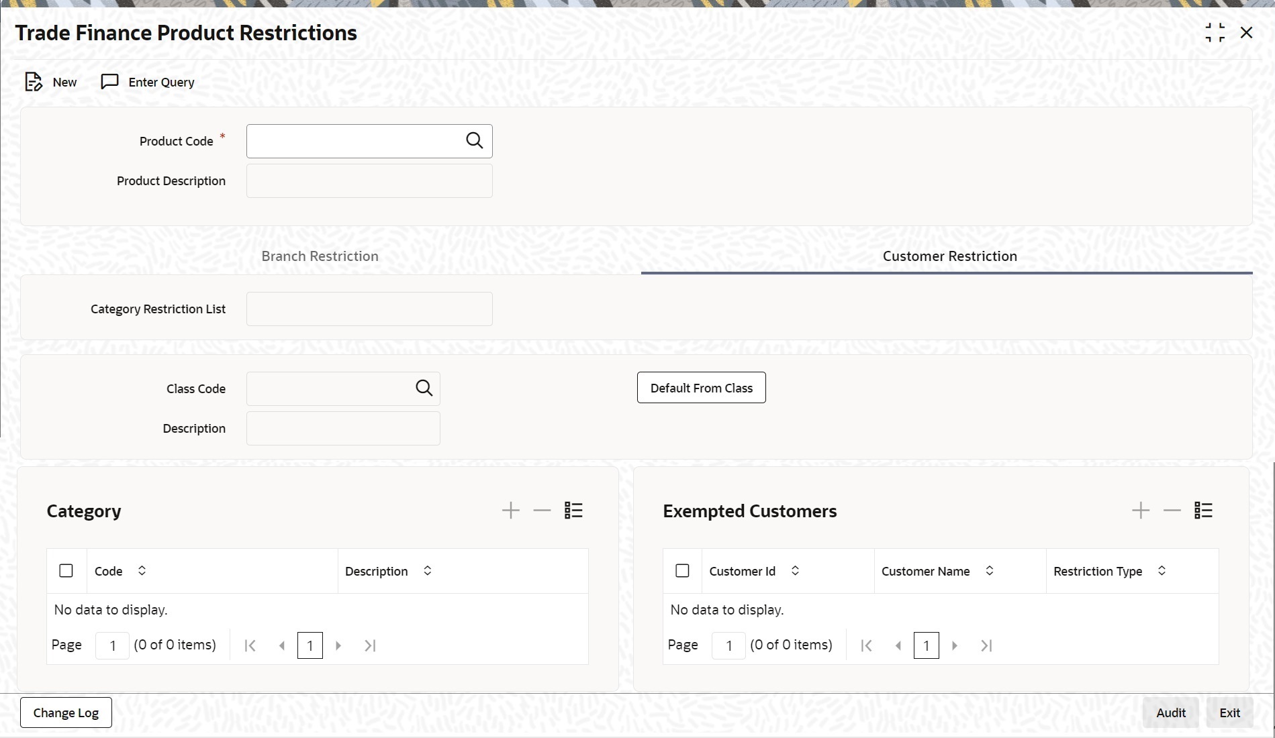Sort by Restriction Type column
1275x738 pixels.
(1162, 571)
